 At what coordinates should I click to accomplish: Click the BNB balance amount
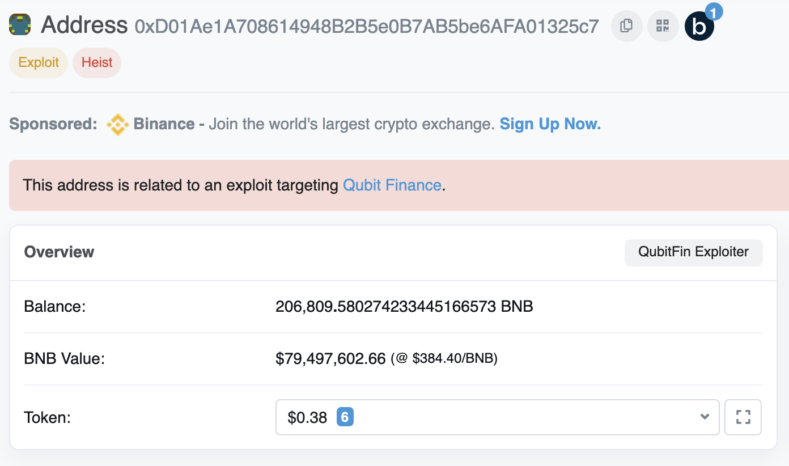click(404, 307)
